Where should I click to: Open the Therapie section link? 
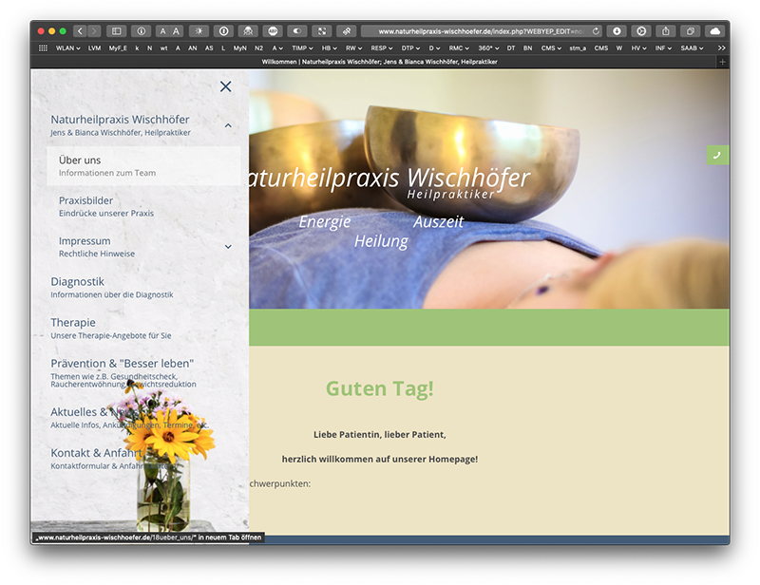(73, 323)
